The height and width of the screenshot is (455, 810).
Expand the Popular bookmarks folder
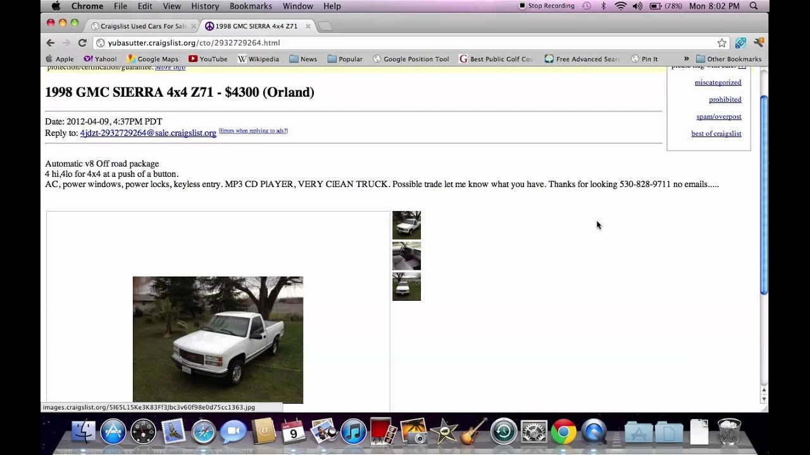coord(345,59)
